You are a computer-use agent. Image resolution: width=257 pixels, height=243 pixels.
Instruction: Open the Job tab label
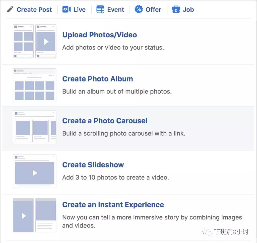click(188, 10)
